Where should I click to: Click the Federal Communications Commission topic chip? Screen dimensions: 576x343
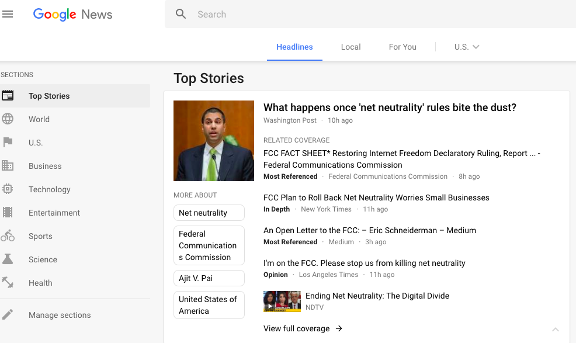[x=209, y=245]
